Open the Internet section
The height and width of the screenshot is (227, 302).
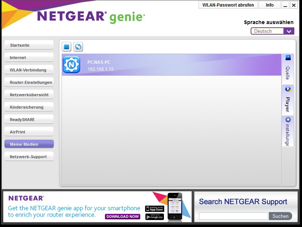[29, 58]
